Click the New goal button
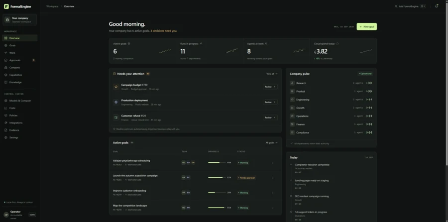 coord(366,26)
